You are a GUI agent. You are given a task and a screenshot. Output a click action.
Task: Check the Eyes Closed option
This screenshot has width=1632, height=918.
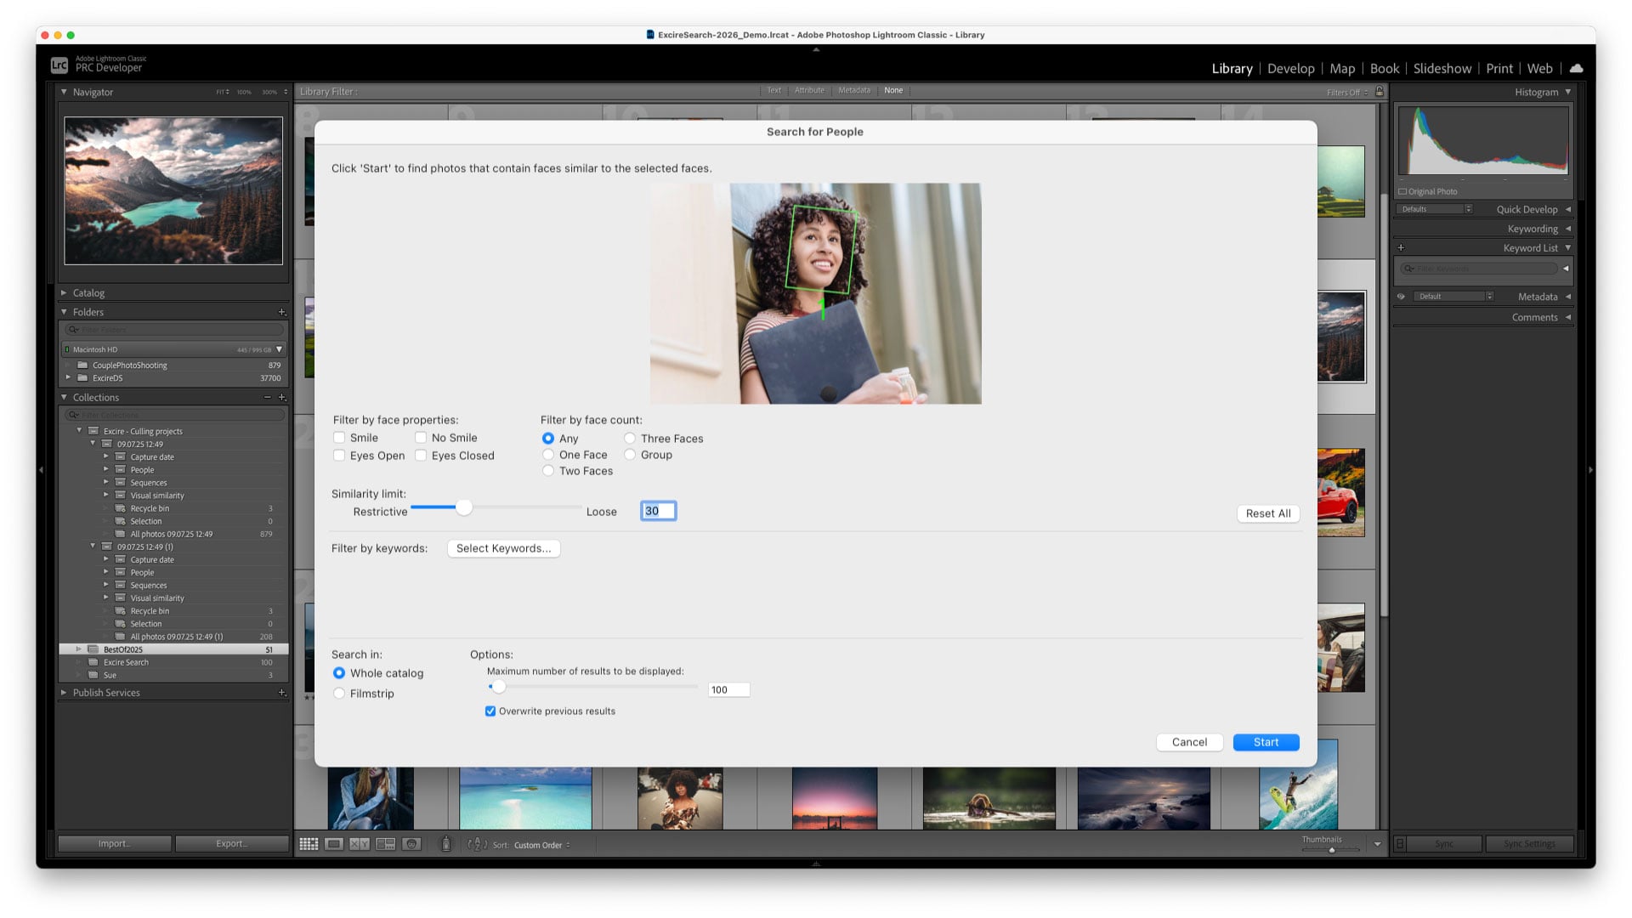[x=421, y=456]
